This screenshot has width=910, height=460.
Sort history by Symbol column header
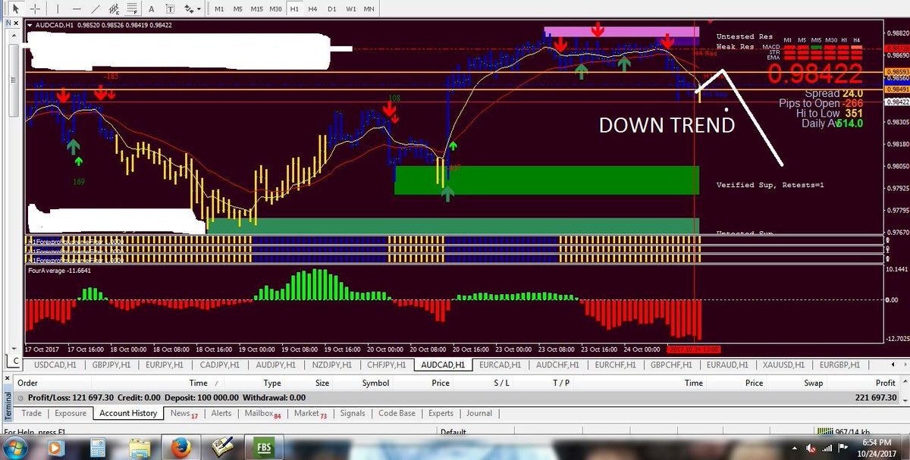(x=375, y=383)
